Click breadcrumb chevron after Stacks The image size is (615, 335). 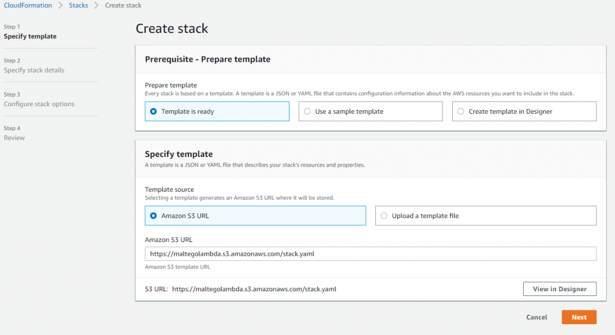click(x=97, y=5)
